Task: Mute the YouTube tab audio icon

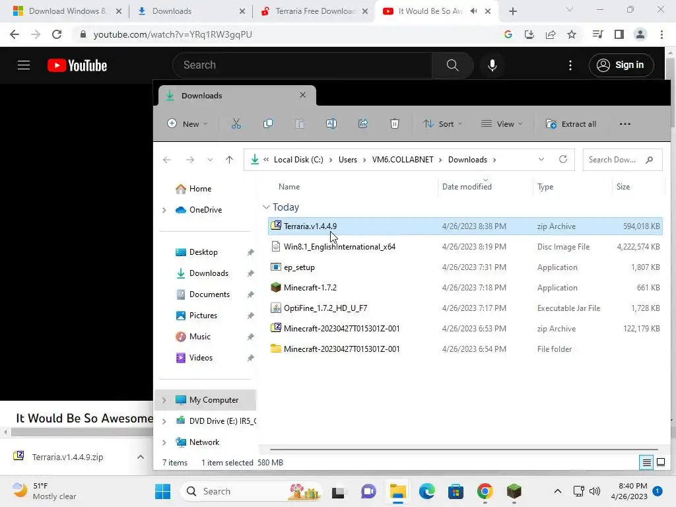Action: tap(473, 11)
